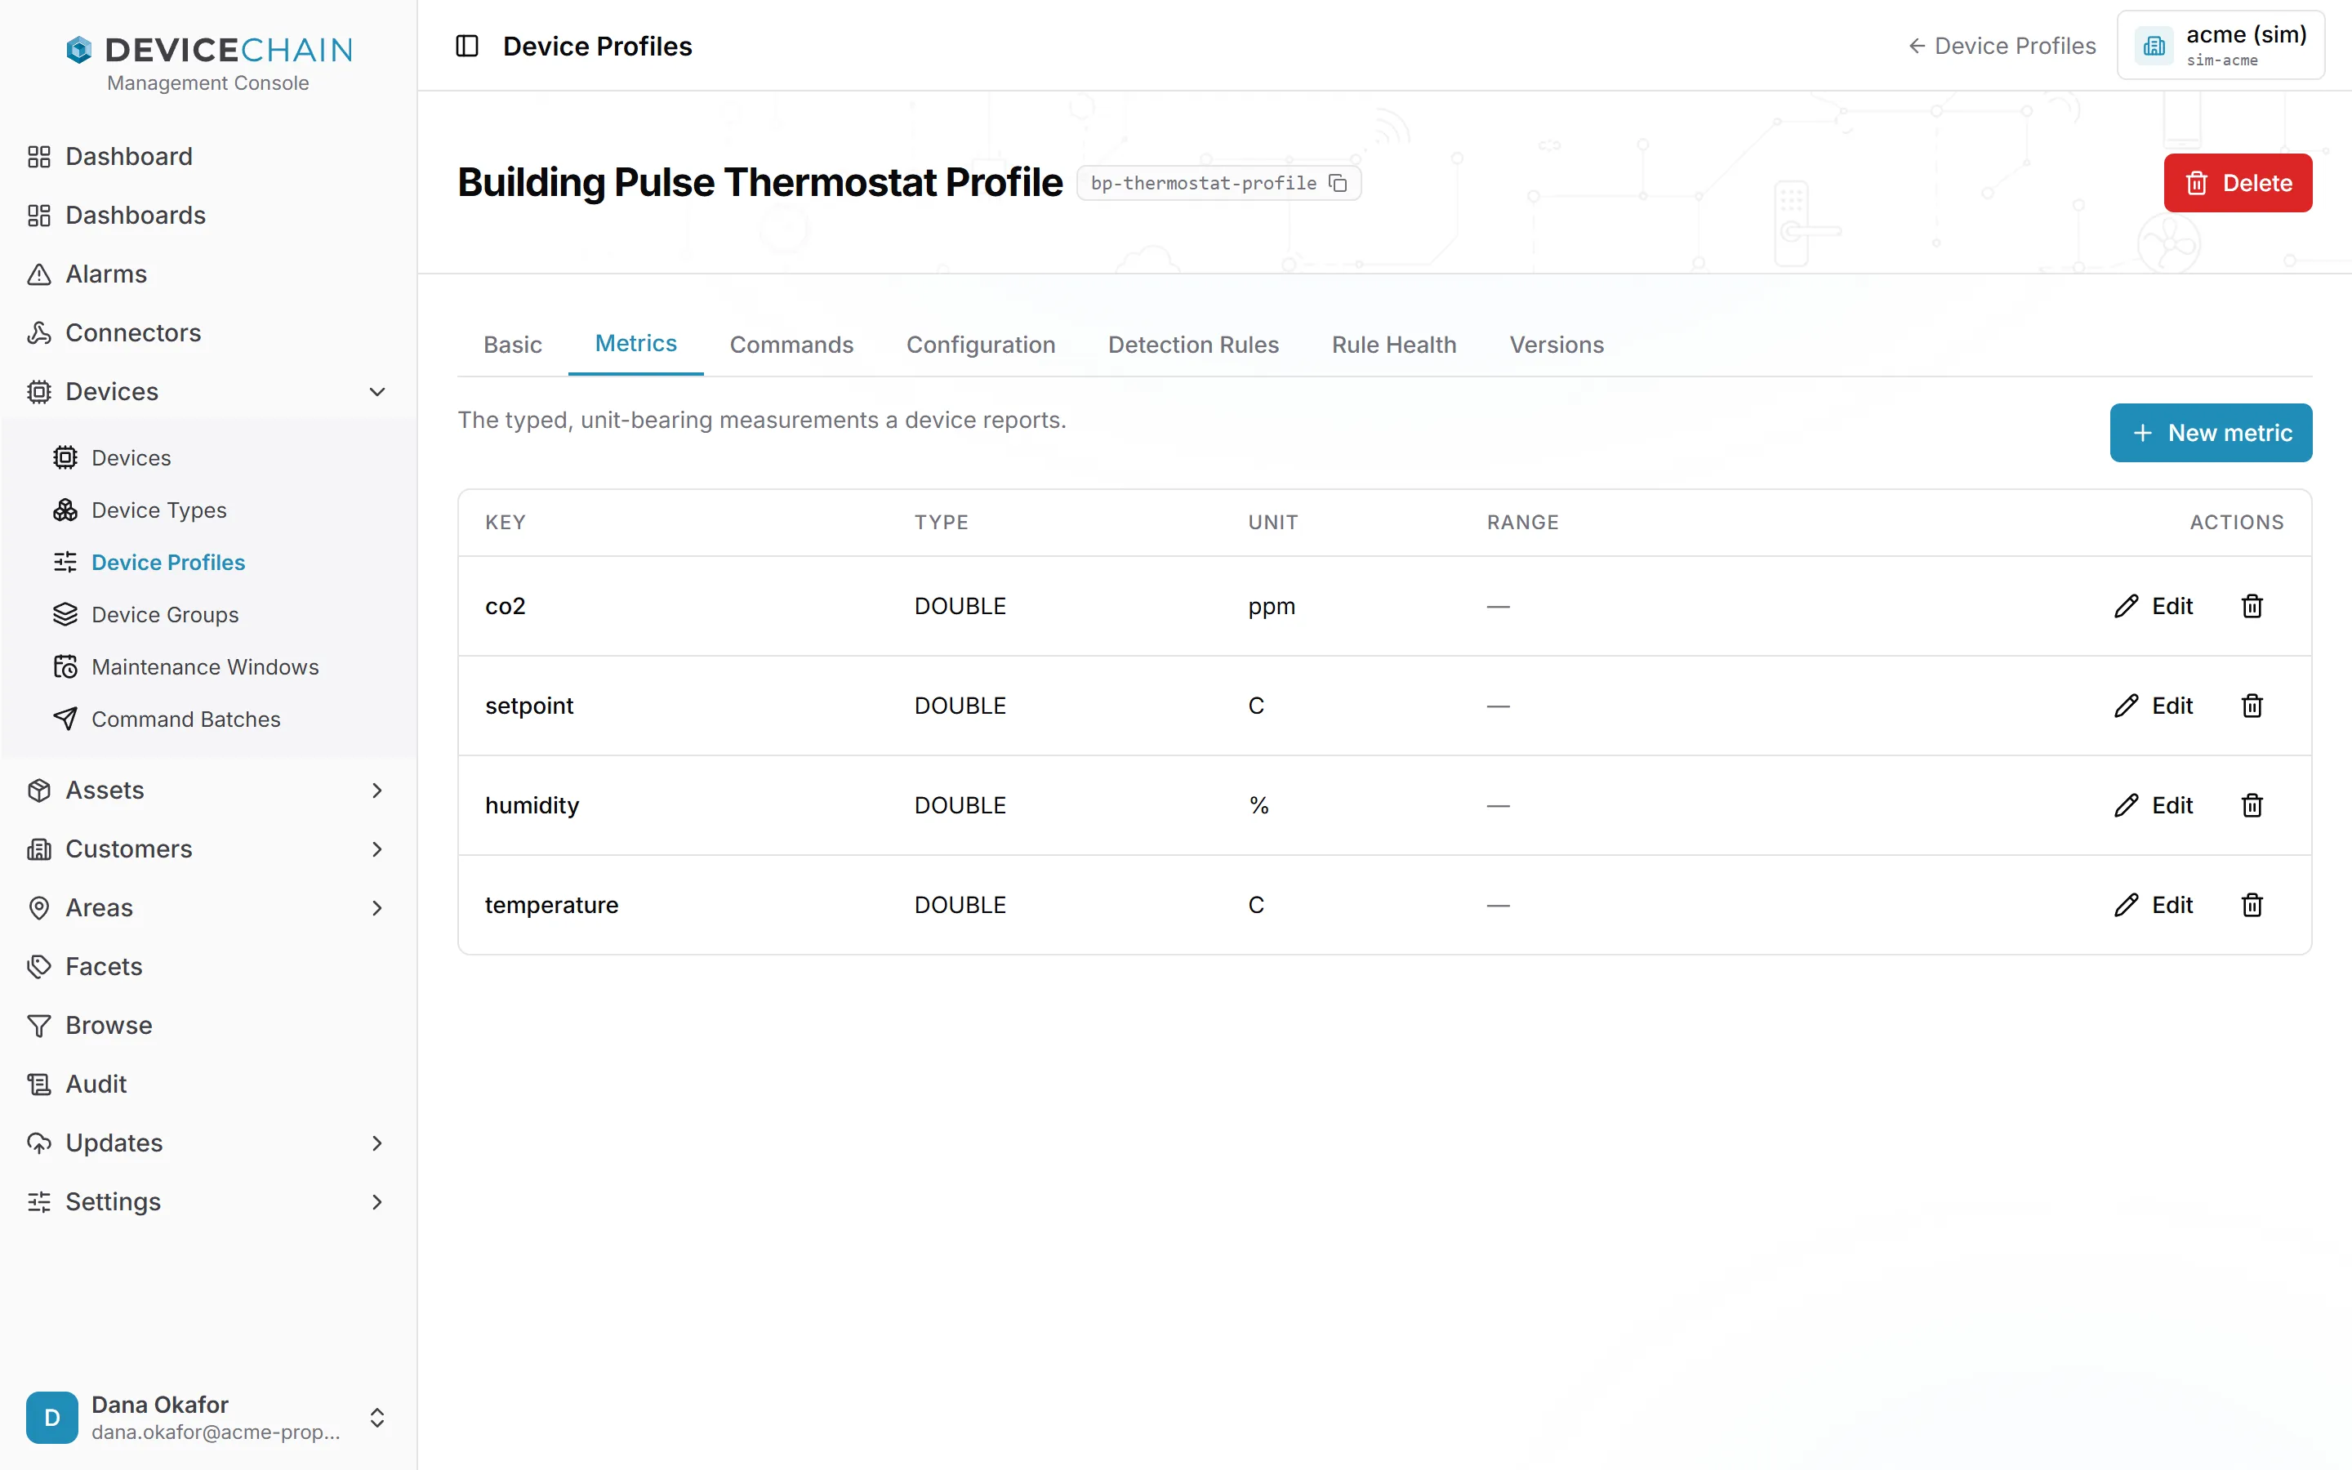This screenshot has width=2352, height=1470.
Task: Expand the Assets section
Action: point(208,790)
